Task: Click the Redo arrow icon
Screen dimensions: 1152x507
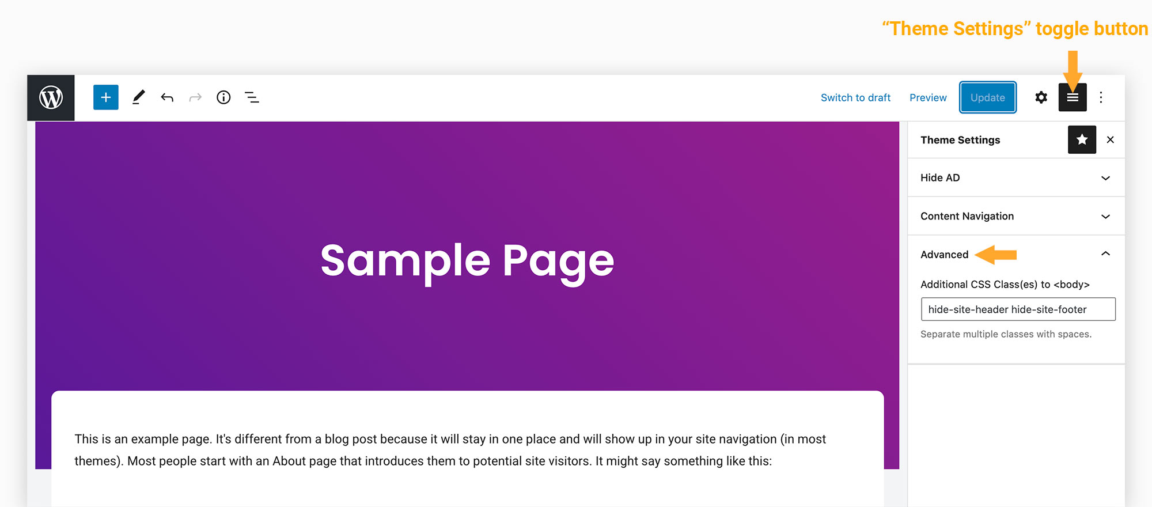Action: (195, 97)
